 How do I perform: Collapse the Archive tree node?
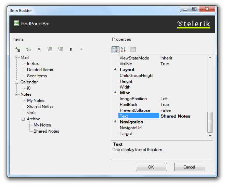(23, 119)
